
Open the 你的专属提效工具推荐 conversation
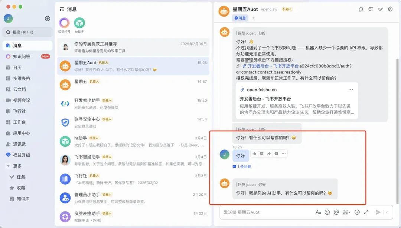[x=133, y=47]
